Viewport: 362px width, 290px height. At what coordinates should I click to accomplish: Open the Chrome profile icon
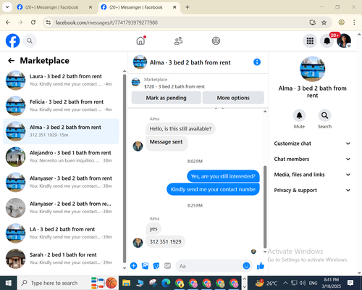point(341,22)
